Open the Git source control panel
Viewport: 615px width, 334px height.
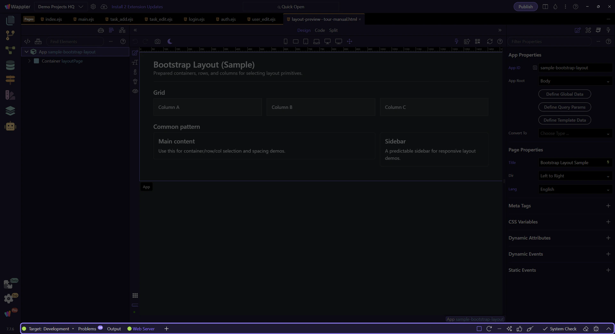tap(10, 35)
